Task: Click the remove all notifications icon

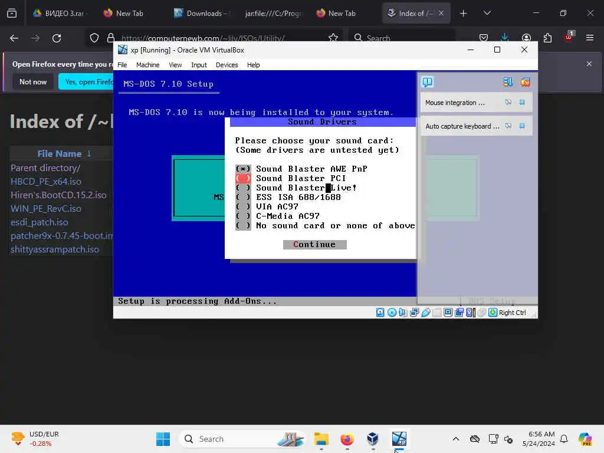Action: (526, 81)
